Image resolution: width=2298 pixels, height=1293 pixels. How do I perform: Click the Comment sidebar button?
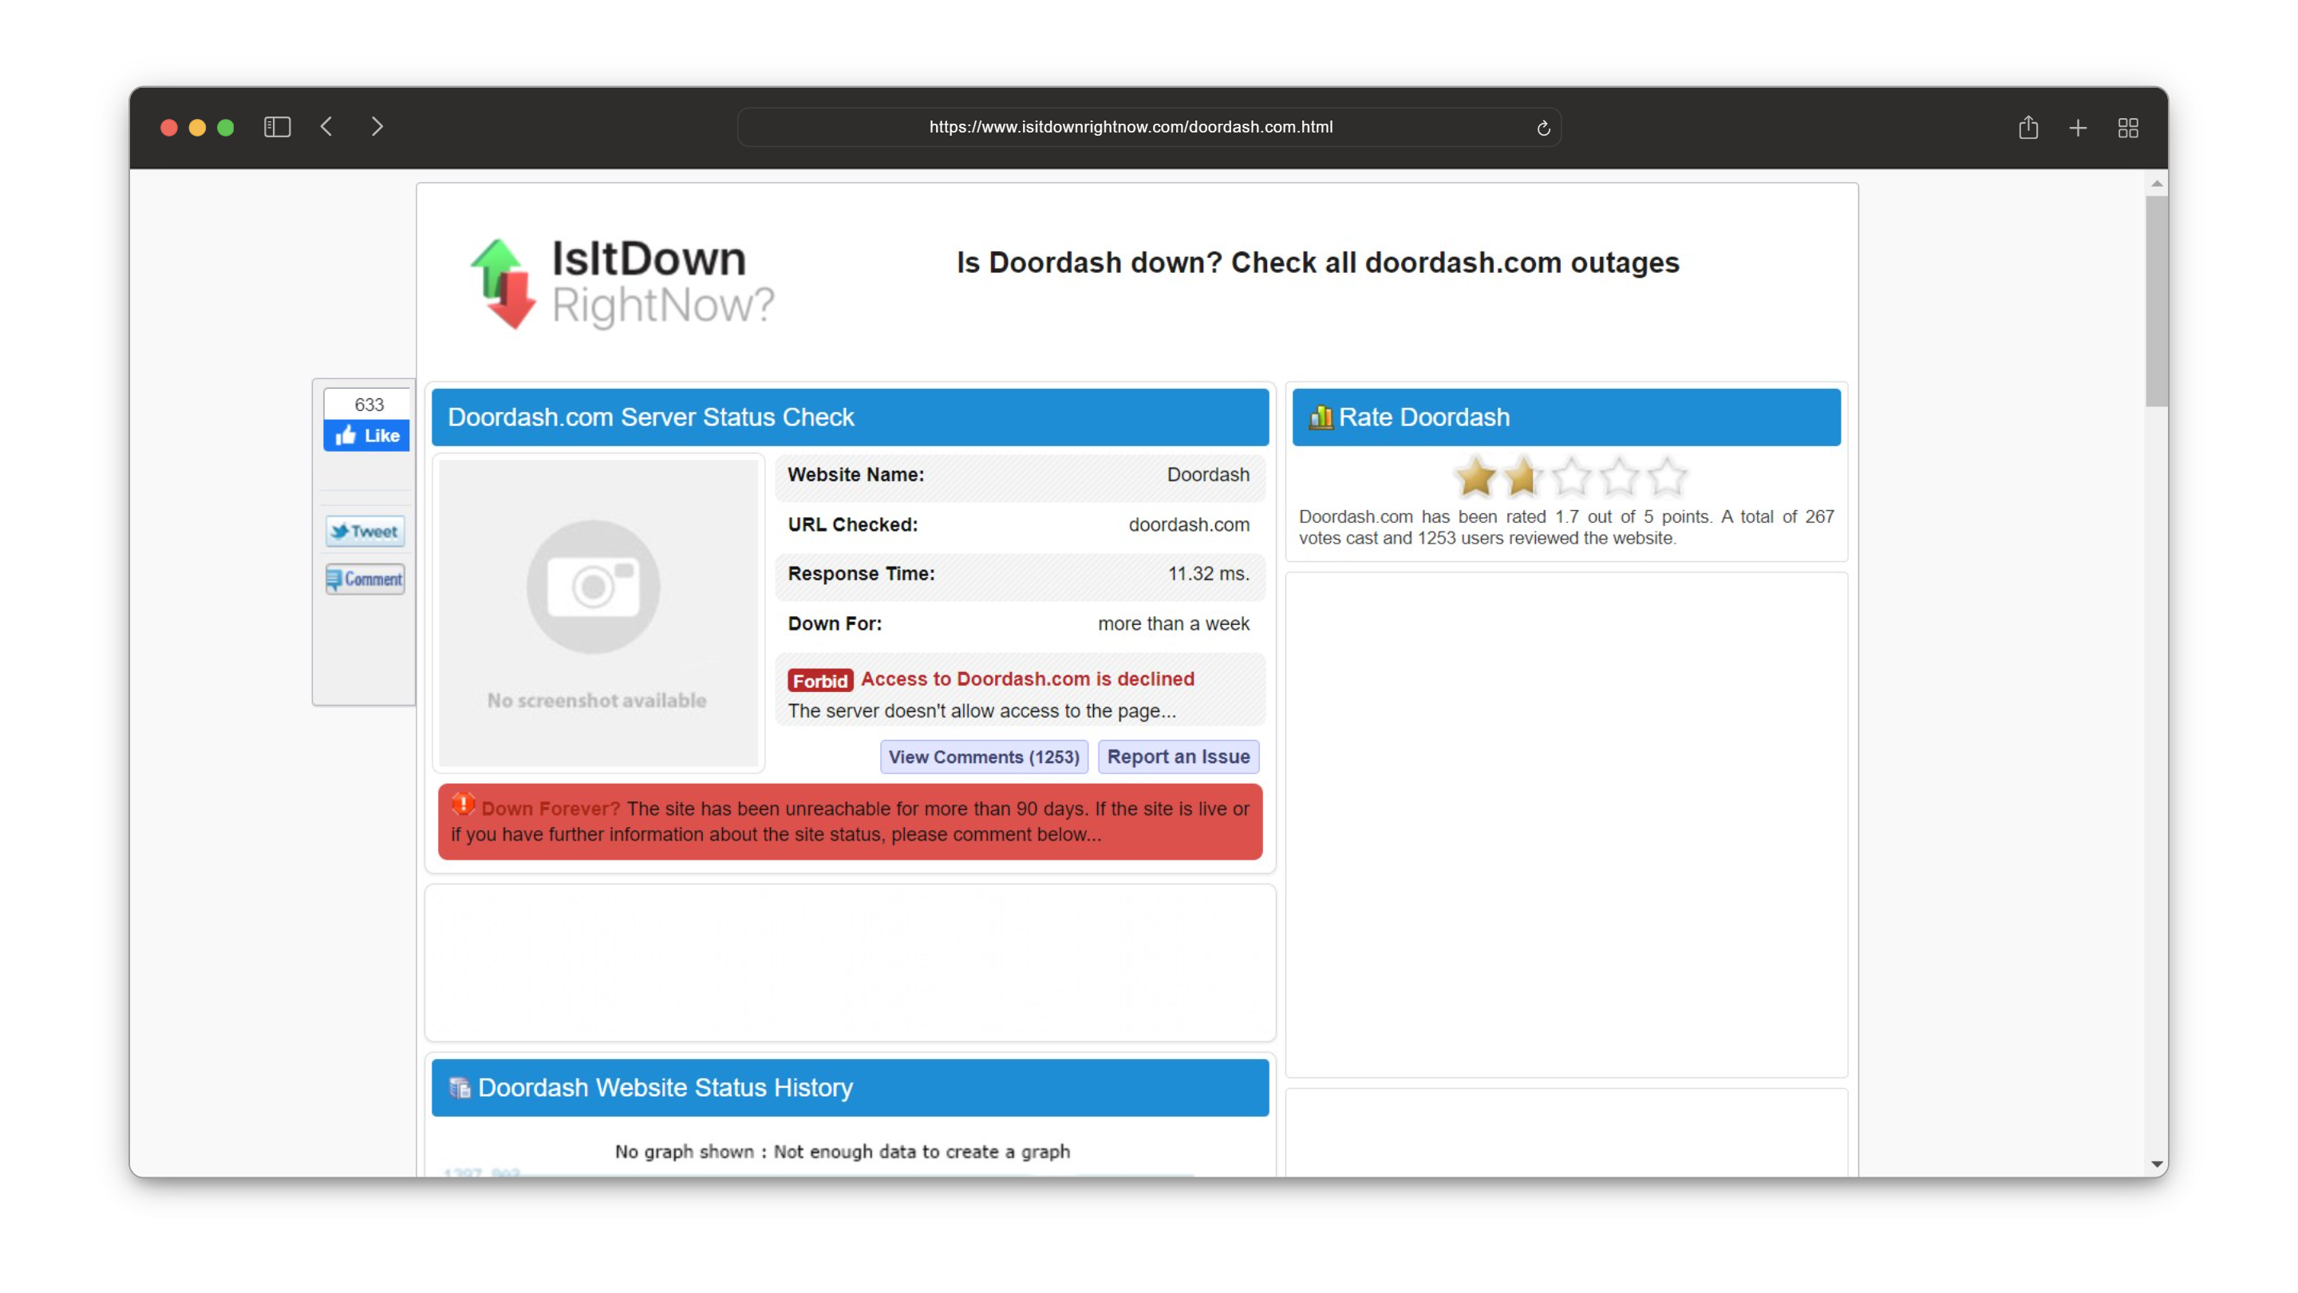click(365, 579)
